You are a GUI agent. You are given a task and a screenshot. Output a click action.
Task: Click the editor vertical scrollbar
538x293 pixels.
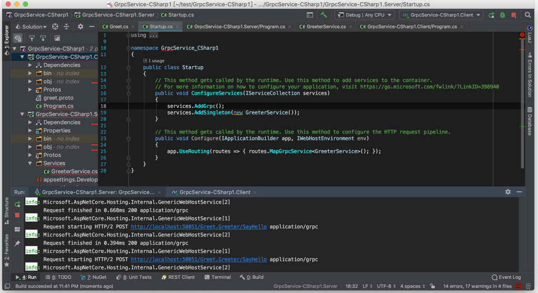(x=522, y=103)
